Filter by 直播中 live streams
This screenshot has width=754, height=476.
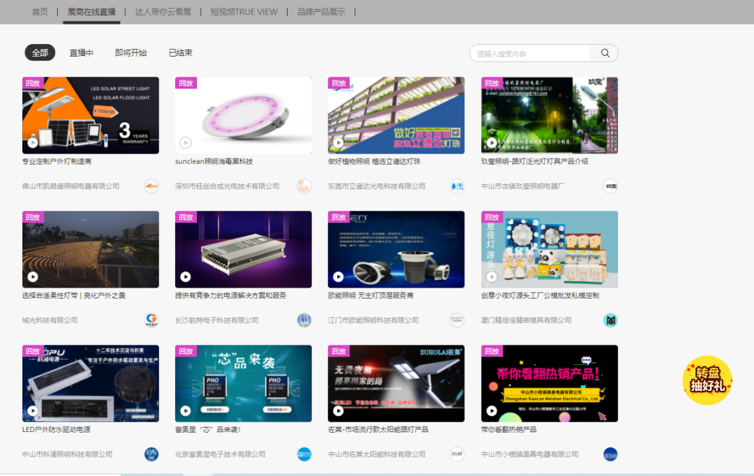point(81,53)
